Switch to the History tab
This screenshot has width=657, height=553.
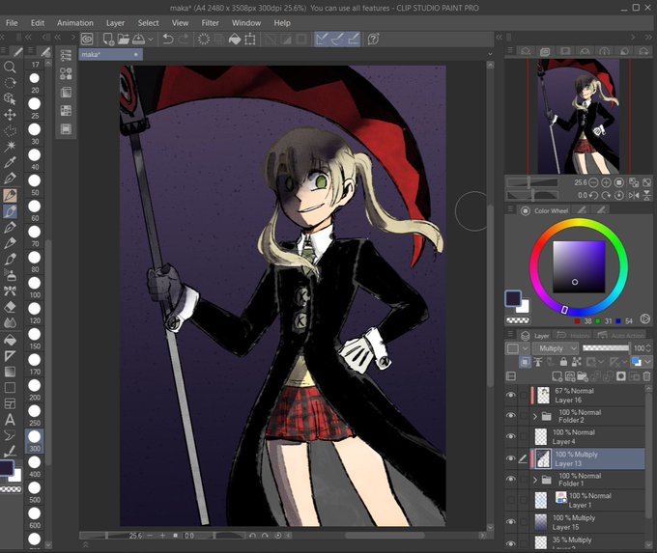click(574, 336)
